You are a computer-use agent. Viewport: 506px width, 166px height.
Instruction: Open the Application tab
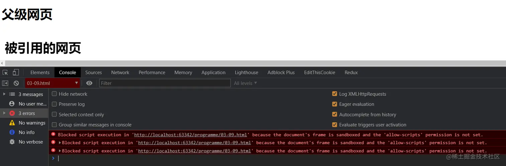coord(214,72)
